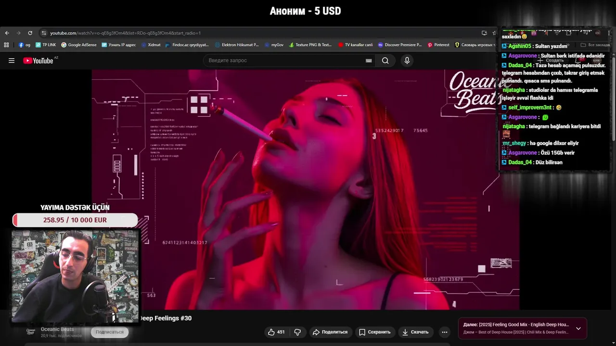The height and width of the screenshot is (346, 616).
Task: Click the browser forward arrow
Action: pyautogui.click(x=19, y=33)
